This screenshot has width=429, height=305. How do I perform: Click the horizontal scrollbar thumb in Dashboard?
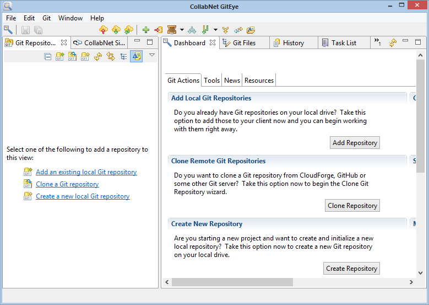click(x=232, y=282)
